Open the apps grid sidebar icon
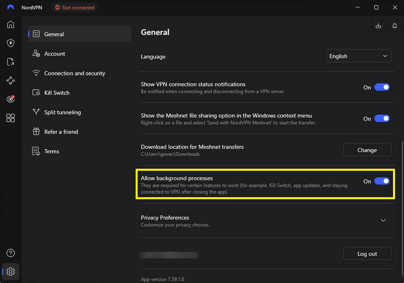 click(11, 118)
